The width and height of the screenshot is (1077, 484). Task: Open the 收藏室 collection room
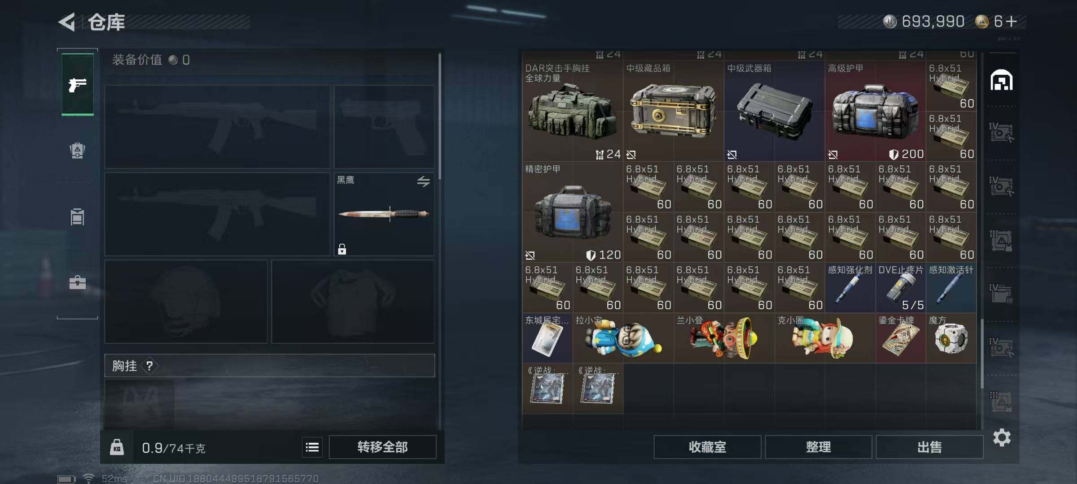707,447
